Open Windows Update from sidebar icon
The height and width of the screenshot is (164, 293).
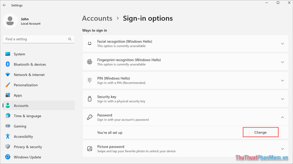8,157
